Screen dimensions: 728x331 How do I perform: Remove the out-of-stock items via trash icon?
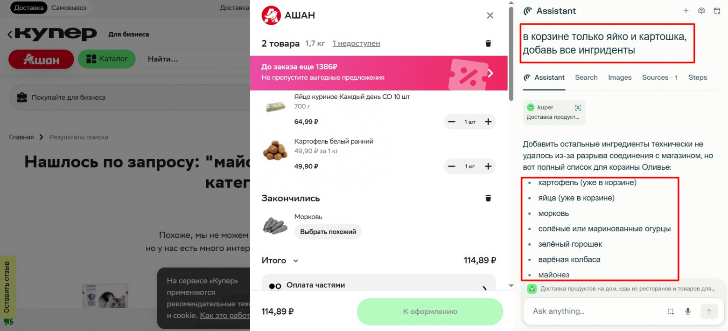click(x=488, y=198)
